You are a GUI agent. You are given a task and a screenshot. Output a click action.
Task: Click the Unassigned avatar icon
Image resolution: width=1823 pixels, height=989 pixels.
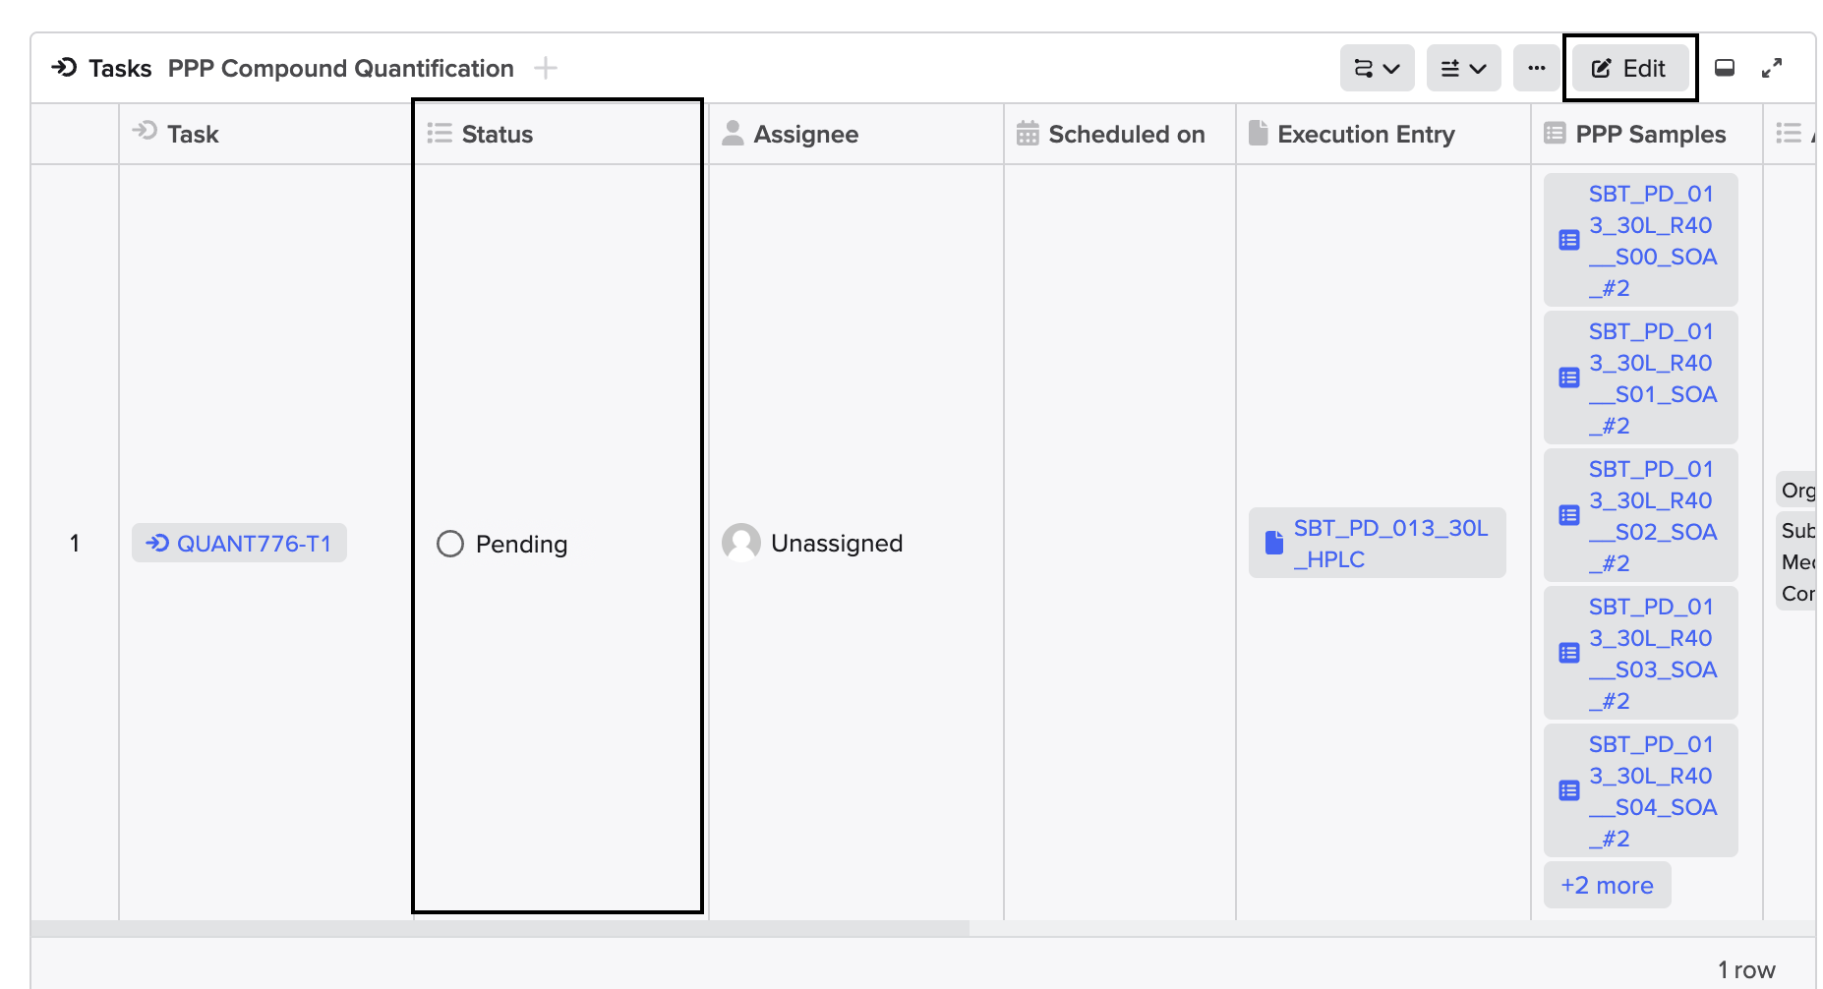point(741,543)
